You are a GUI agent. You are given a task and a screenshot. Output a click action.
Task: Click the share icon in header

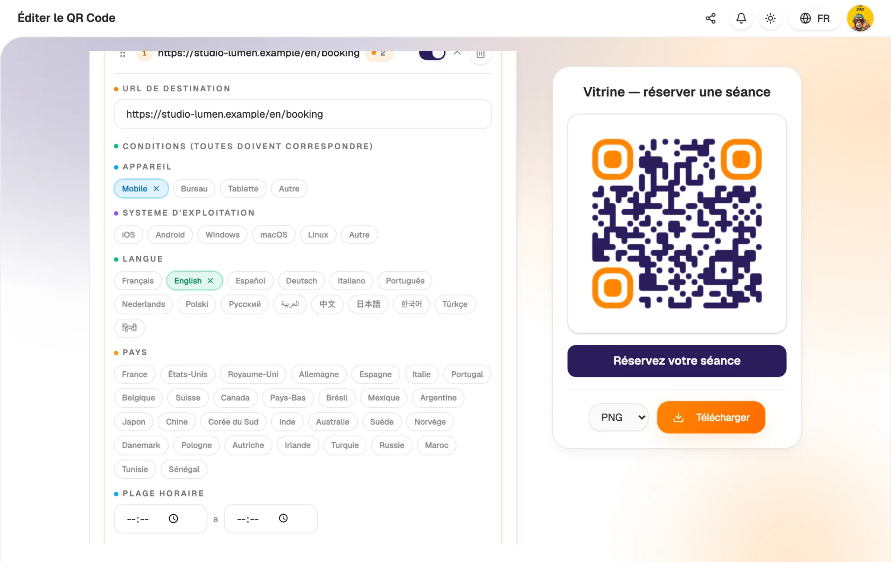coord(711,18)
